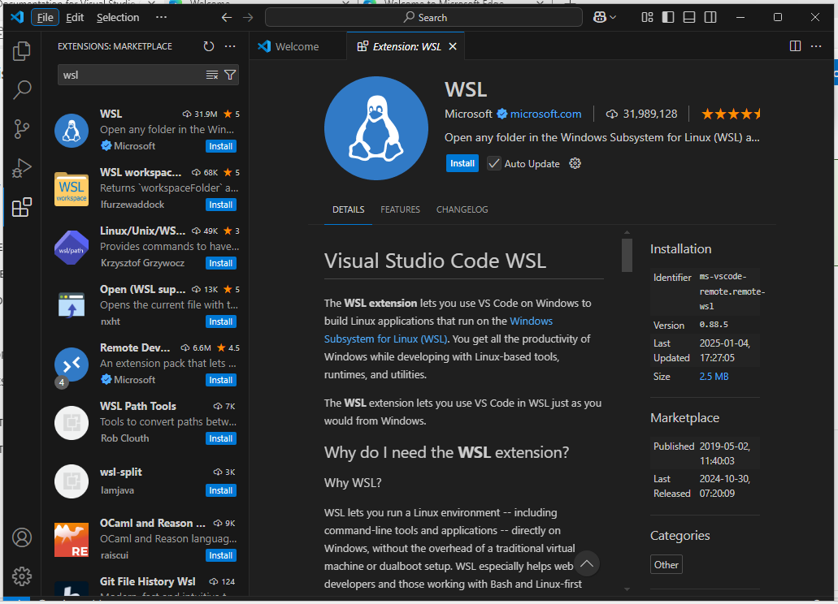Open the Accounts icon in activity bar

click(22, 537)
